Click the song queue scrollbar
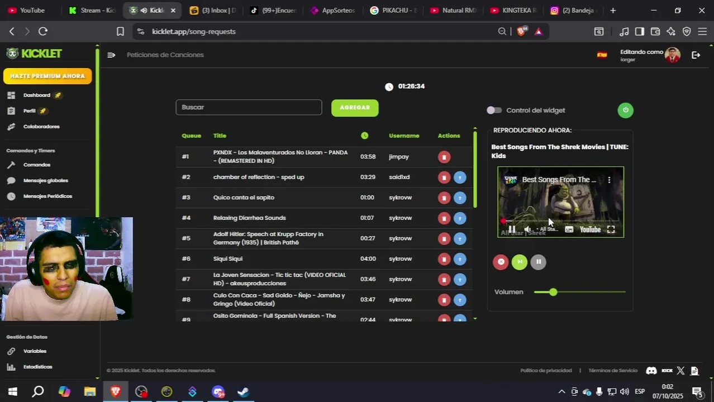Screen dimensions: 714x402 [x=475, y=169]
